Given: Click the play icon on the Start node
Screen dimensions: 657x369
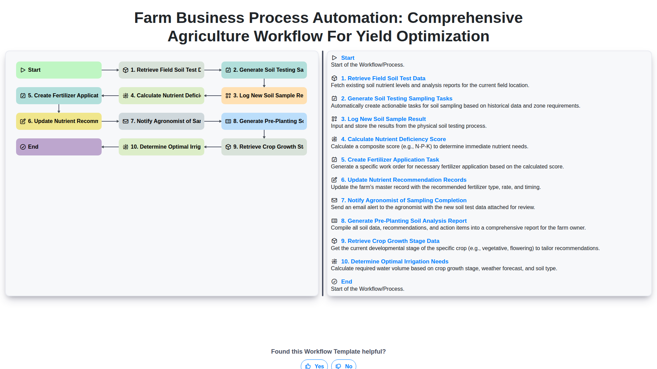Looking at the screenshot, I should click(23, 70).
